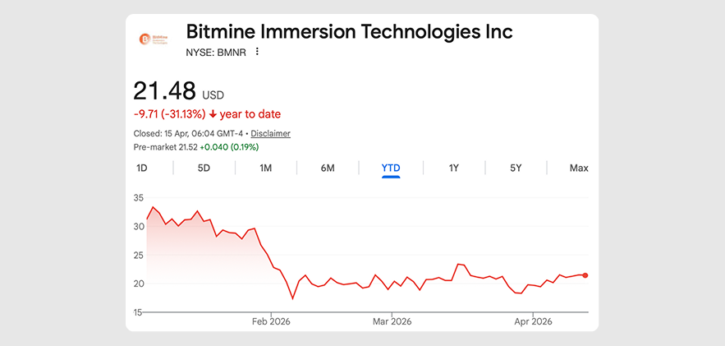
Task: Click the Bitmine Immersion Technologies Inc title
Action: click(x=349, y=32)
